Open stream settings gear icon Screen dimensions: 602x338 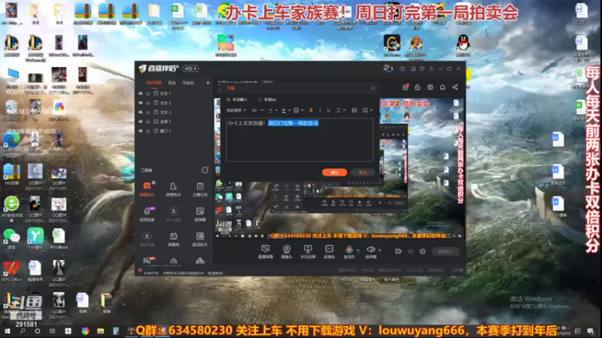click(422, 252)
